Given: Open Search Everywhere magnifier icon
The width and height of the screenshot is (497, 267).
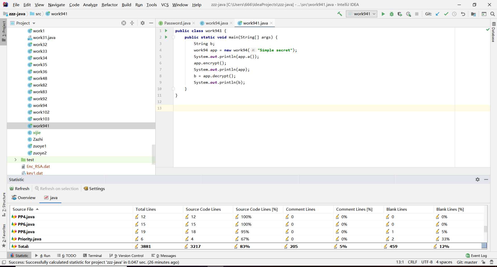Looking at the screenshot, I should 493,14.
